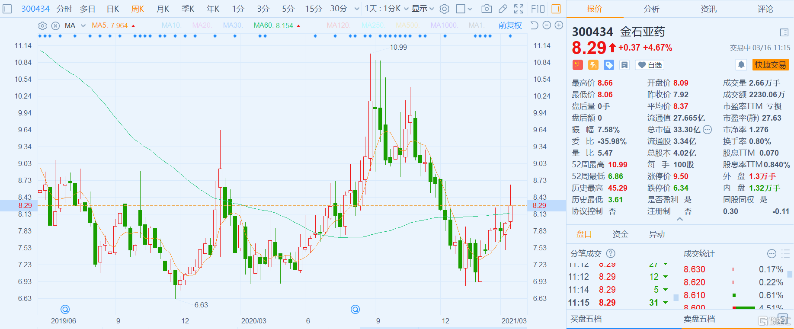Switch to 资金 tab
Screen dimensions: 794x329
620,234
